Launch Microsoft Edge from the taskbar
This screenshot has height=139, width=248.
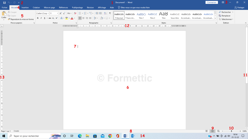click(80, 136)
